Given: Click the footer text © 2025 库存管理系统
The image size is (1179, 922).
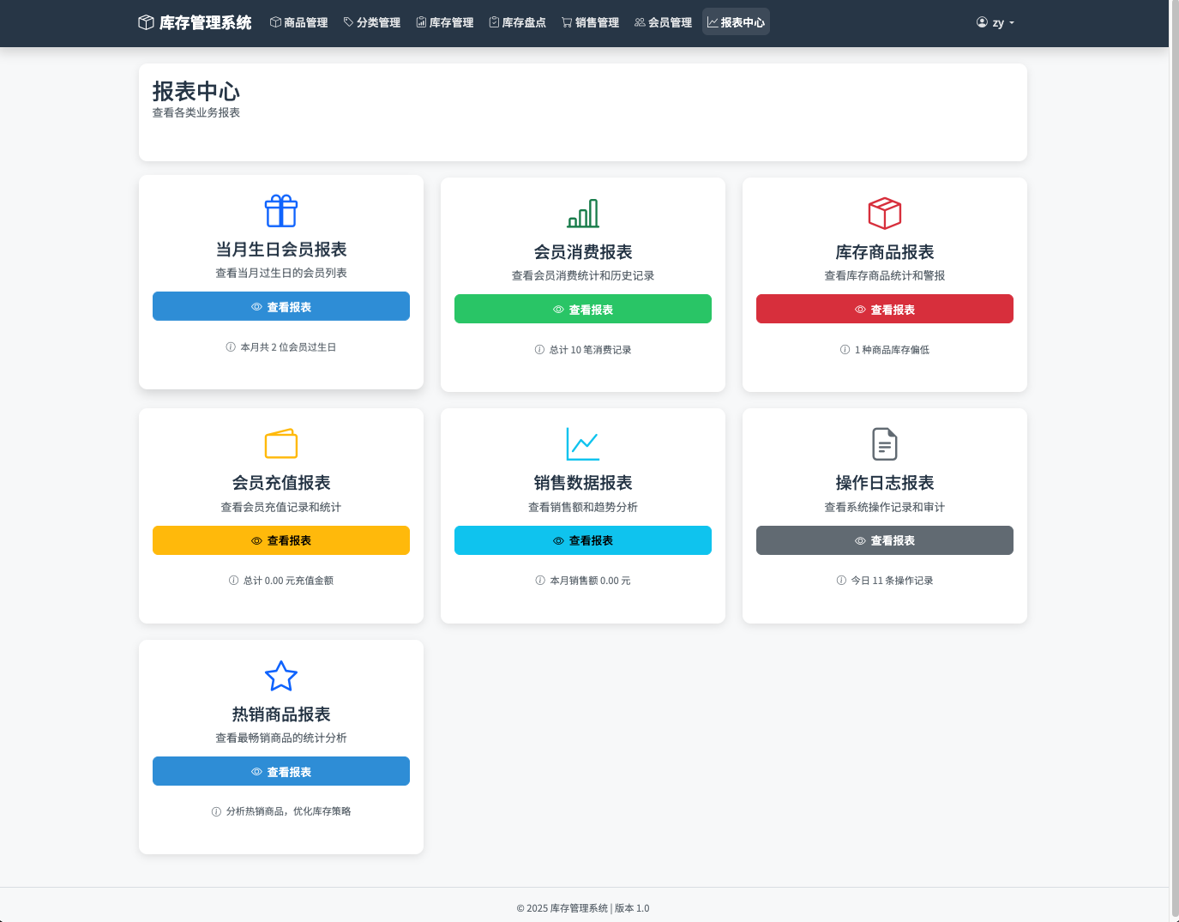Looking at the screenshot, I should point(562,908).
